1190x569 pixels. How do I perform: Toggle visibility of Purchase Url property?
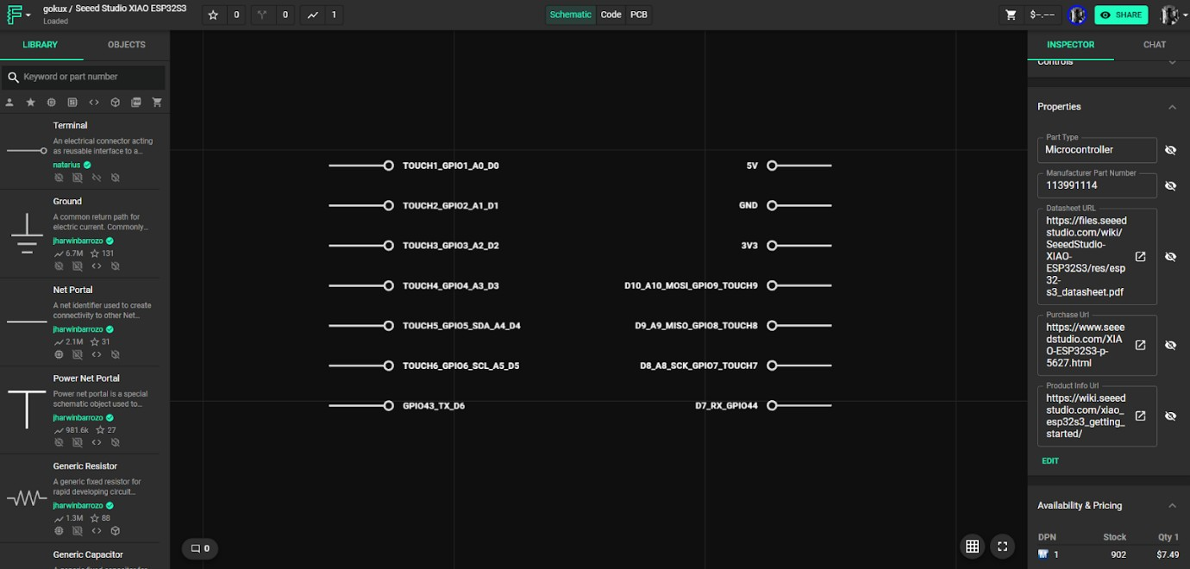(1170, 345)
